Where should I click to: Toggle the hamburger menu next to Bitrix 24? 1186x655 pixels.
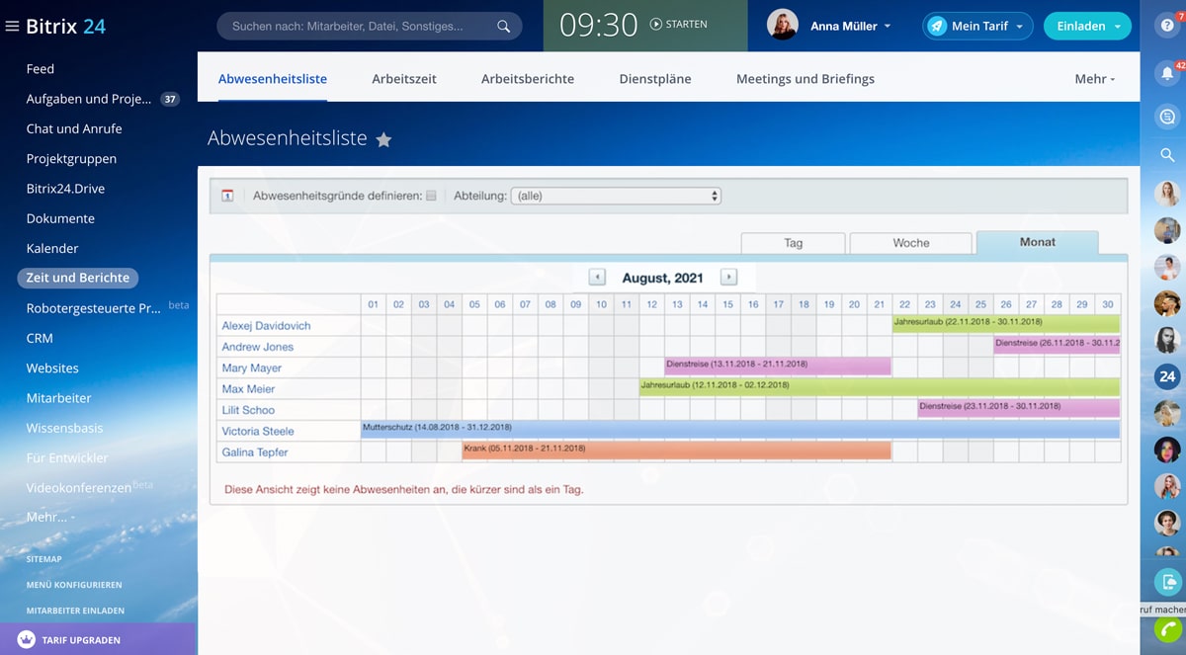click(12, 27)
